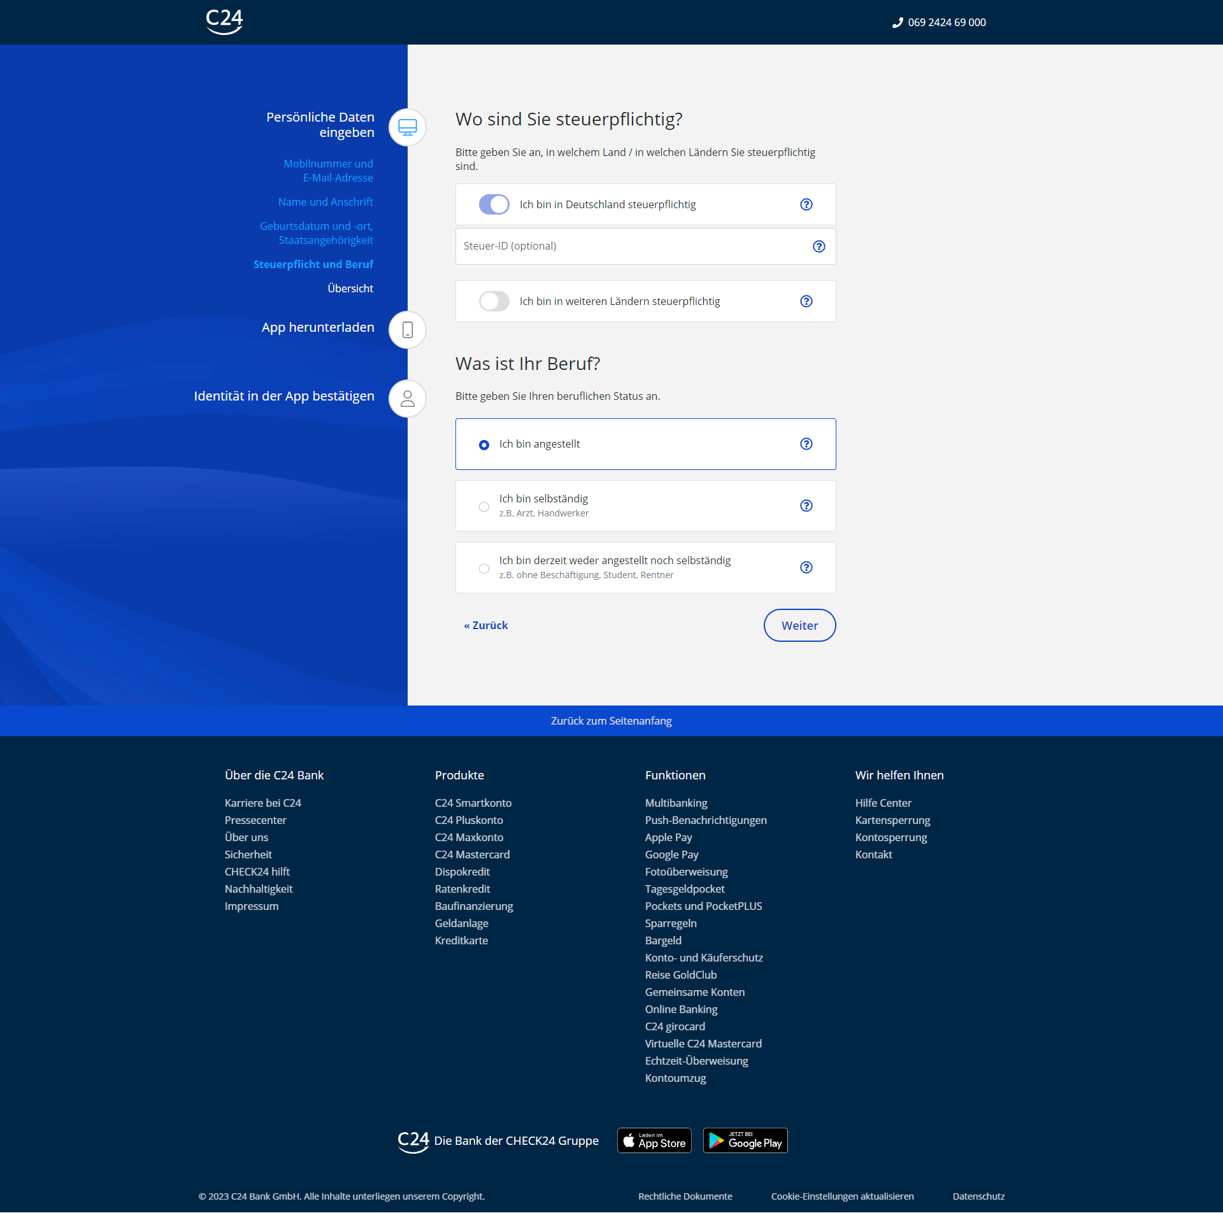This screenshot has width=1223, height=1213.
Task: Click the « Zurück link
Action: tap(486, 625)
